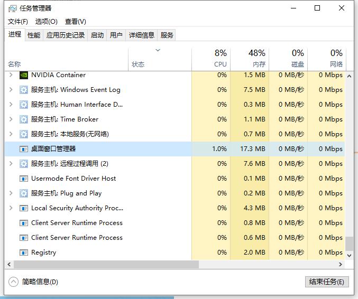Image resolution: width=358 pixels, height=299 pixels.
Task: Click the 4.3 MB memory value
Action: coord(254,208)
